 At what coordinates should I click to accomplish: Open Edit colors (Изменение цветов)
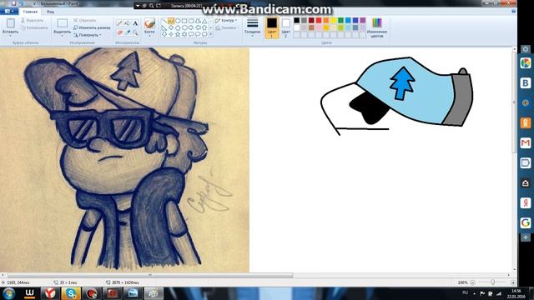[x=377, y=27]
